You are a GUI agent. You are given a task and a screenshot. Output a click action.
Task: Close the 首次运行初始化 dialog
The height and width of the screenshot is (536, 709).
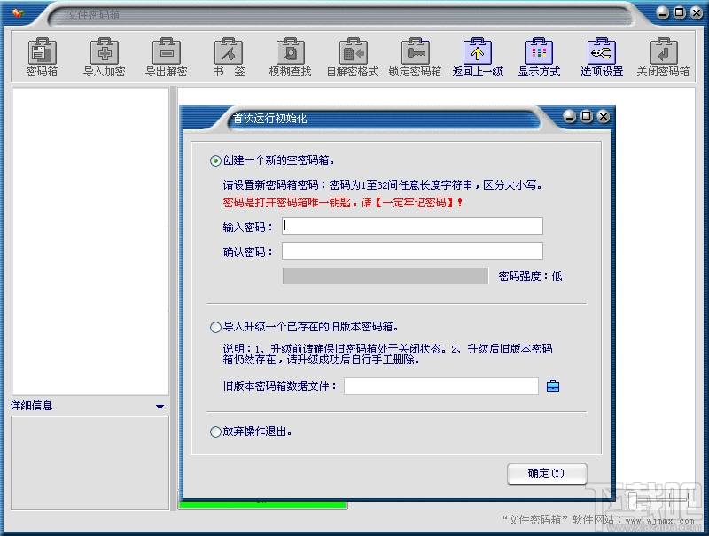[604, 117]
